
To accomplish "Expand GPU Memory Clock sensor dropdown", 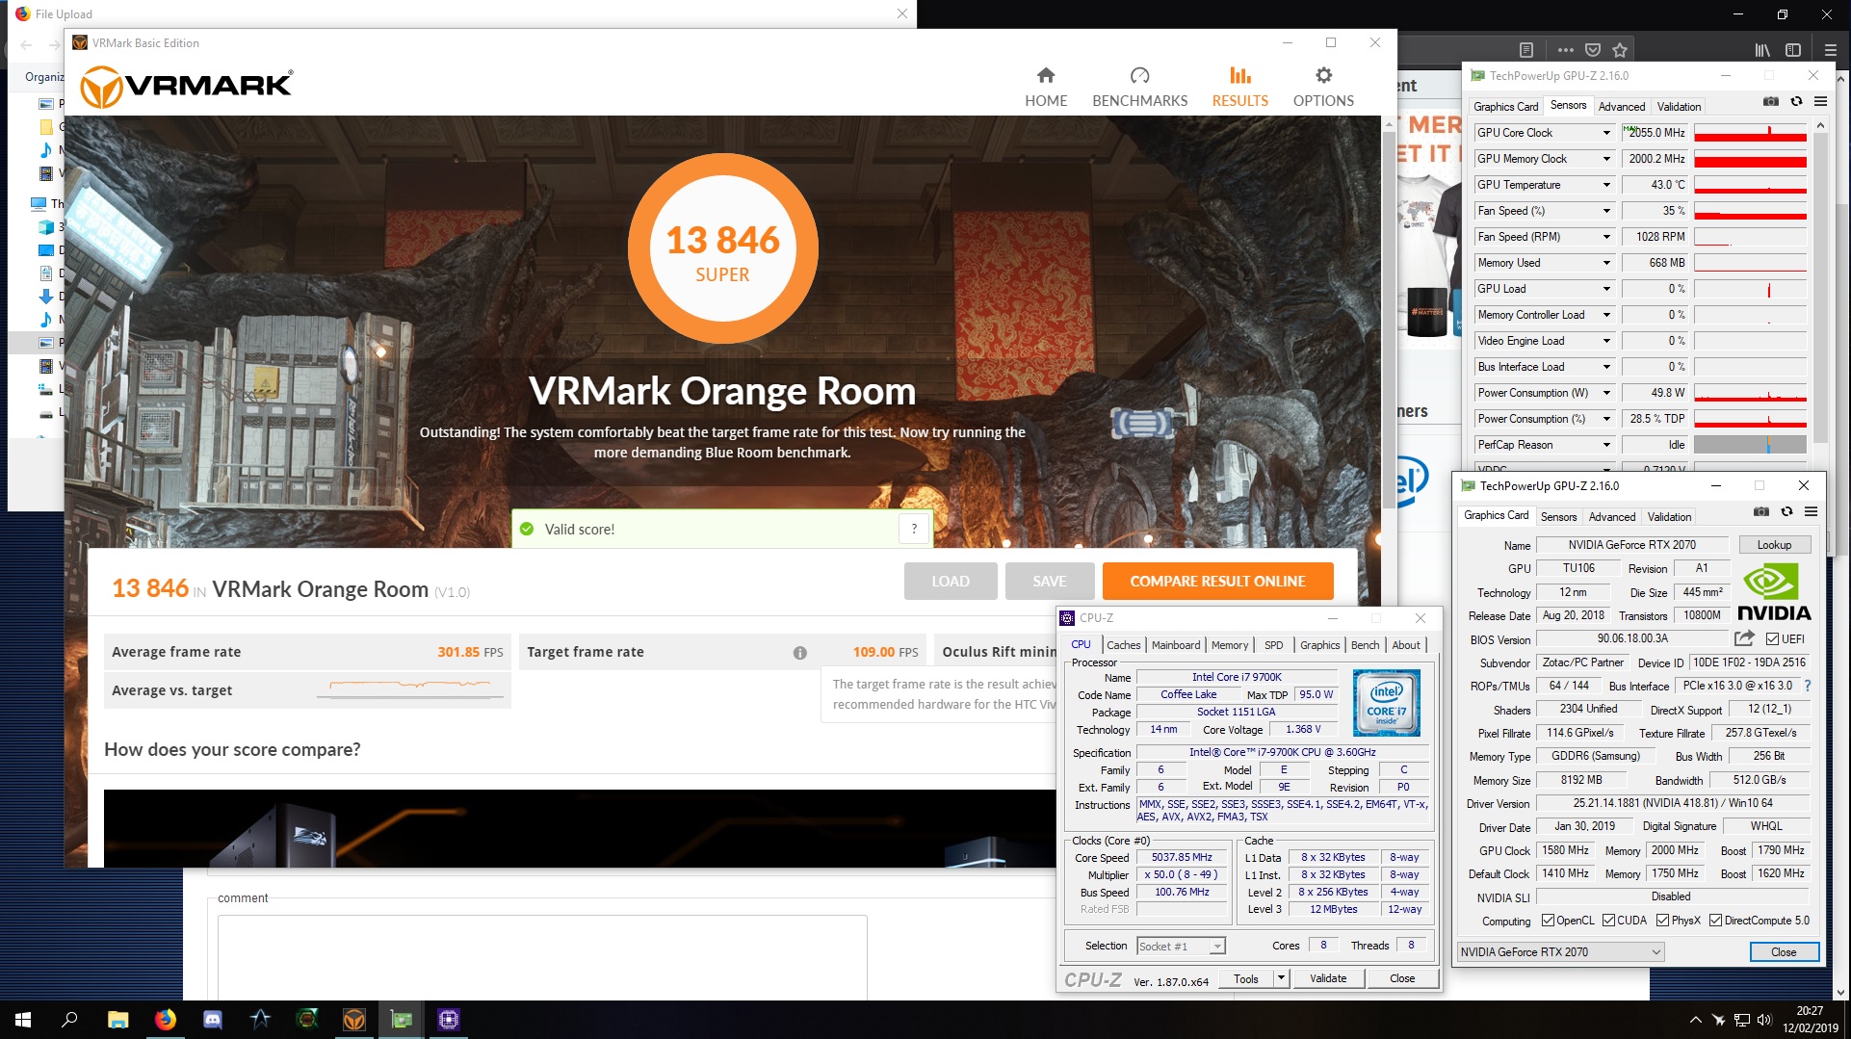I will pyautogui.click(x=1606, y=159).
